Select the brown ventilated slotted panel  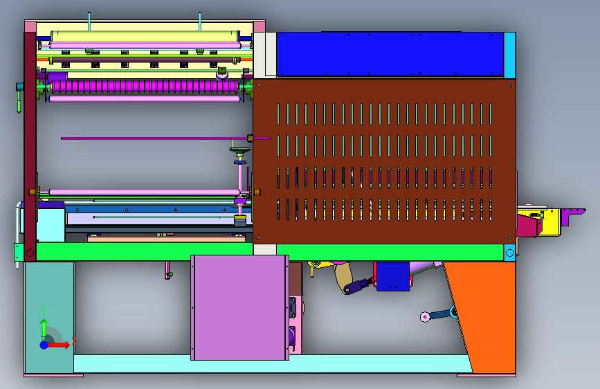(x=384, y=161)
